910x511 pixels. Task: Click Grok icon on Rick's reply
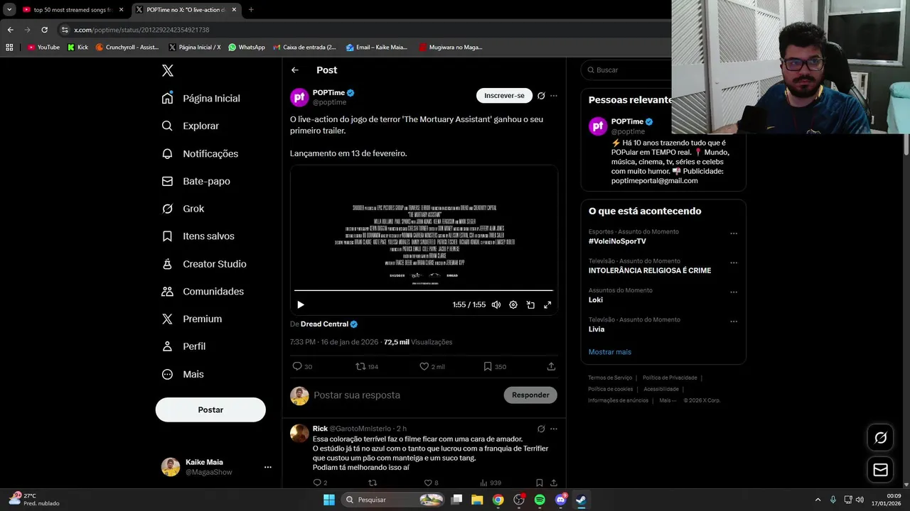541,429
